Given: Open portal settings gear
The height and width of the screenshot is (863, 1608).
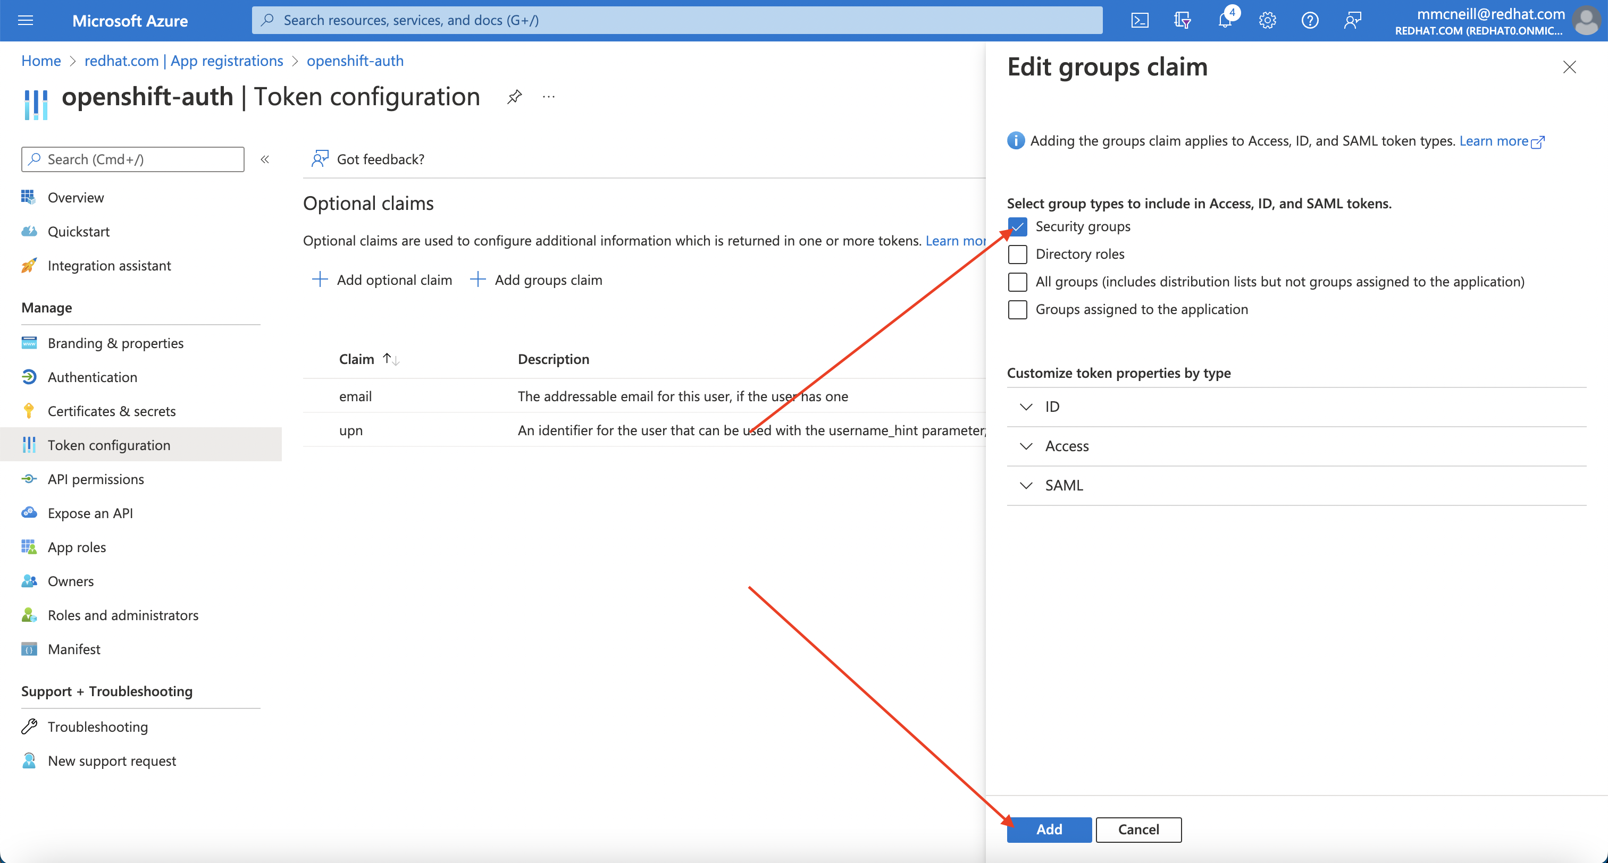Looking at the screenshot, I should (1267, 20).
